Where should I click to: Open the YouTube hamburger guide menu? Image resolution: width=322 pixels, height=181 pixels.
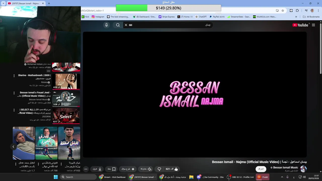(x=313, y=25)
